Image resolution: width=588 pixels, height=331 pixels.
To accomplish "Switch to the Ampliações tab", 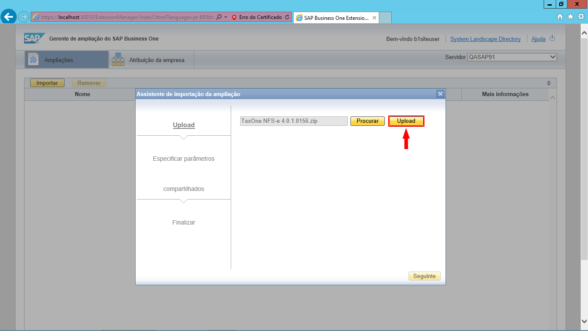I will [66, 60].
